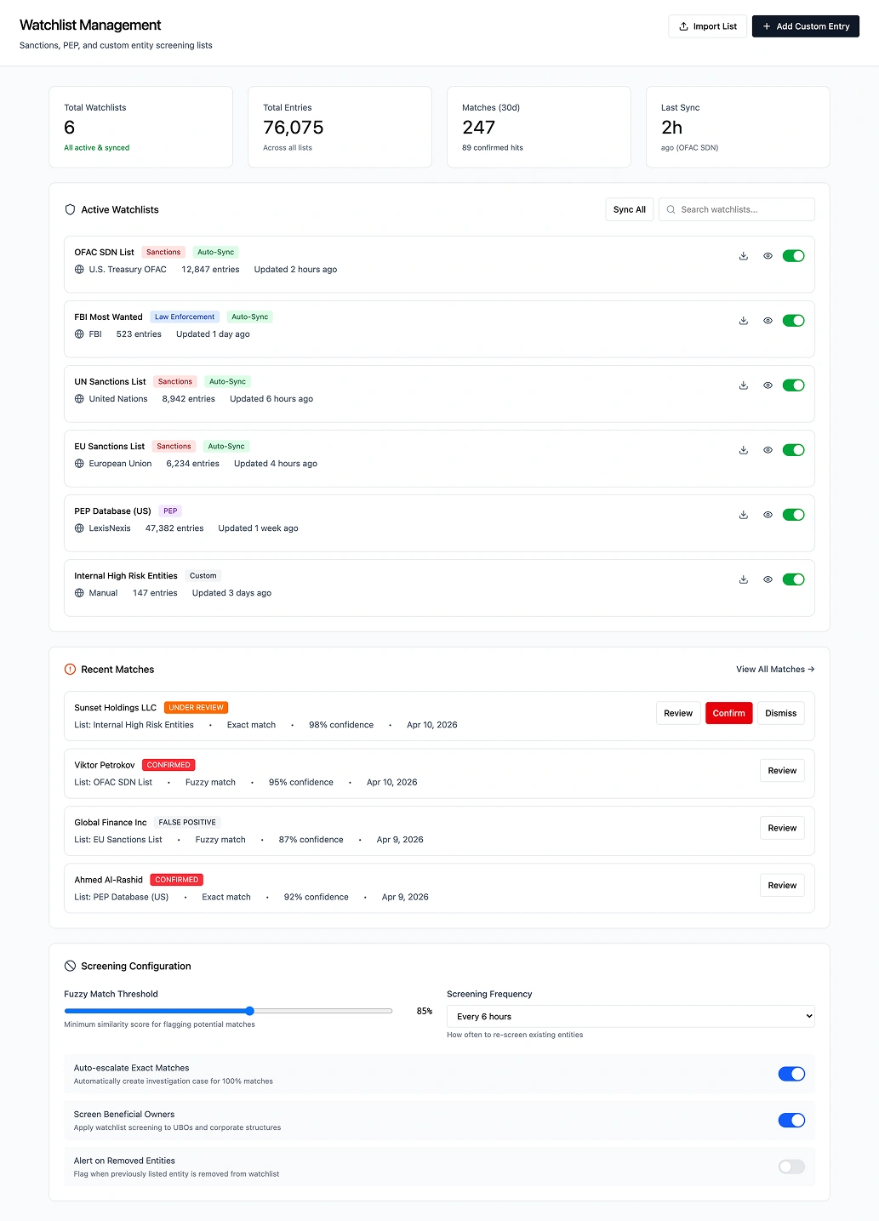The width and height of the screenshot is (879, 1221).
Task: Click the download icon for PEP Database (US)
Action: (743, 514)
